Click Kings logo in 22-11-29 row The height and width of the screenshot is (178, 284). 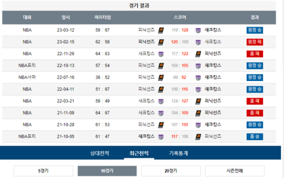tap(161, 54)
